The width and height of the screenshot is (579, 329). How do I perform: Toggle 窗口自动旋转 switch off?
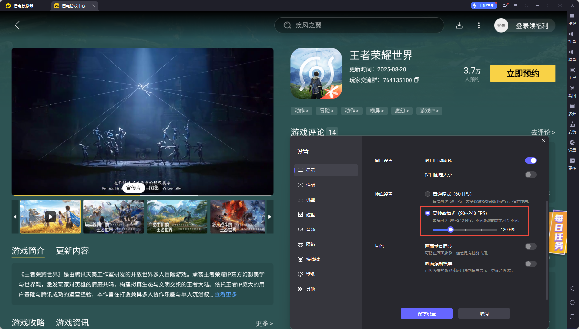(x=530, y=160)
